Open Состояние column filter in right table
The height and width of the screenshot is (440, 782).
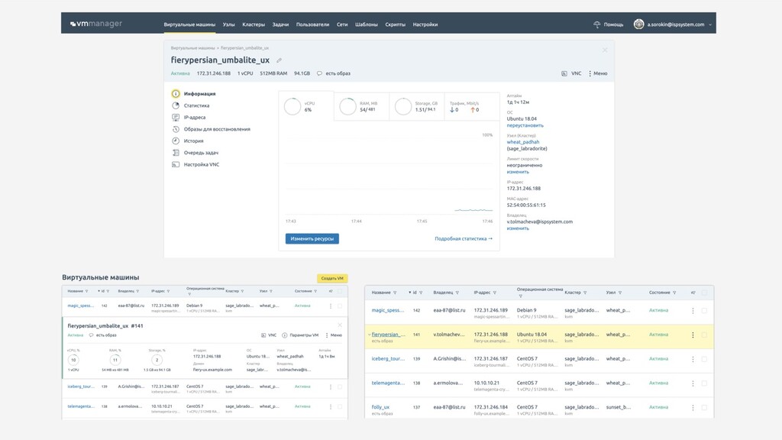tap(674, 293)
